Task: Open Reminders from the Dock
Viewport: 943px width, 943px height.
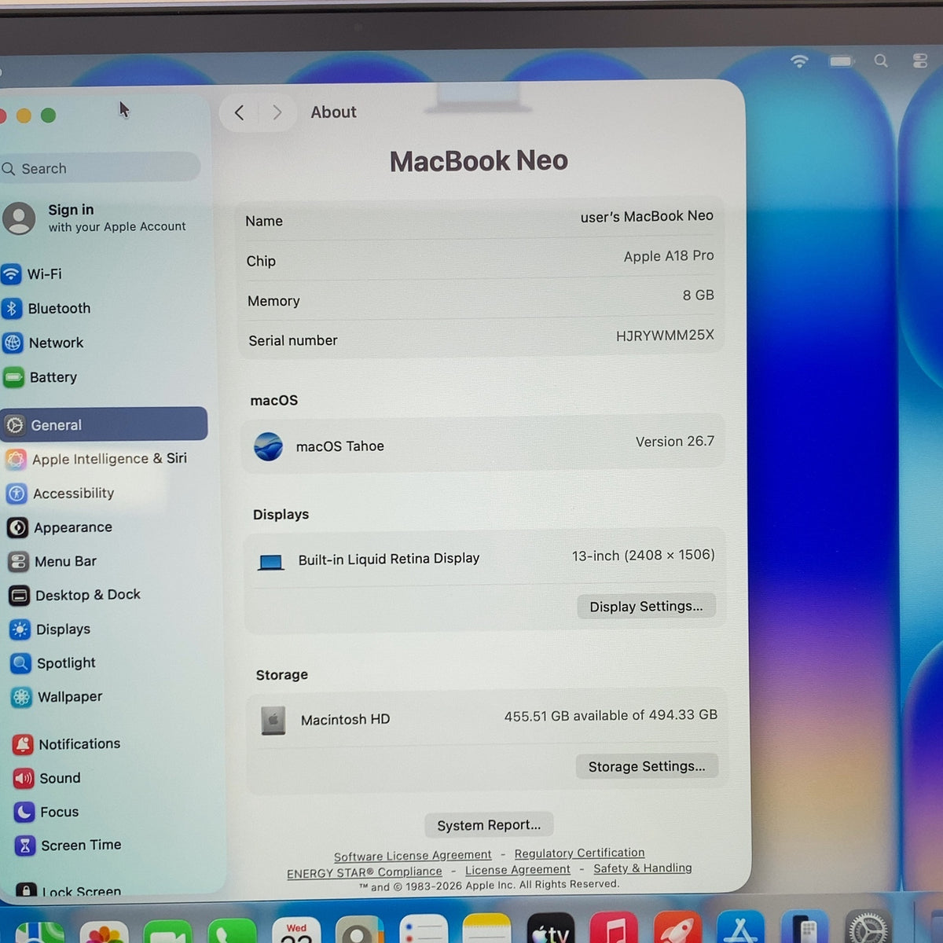Action: tap(424, 930)
